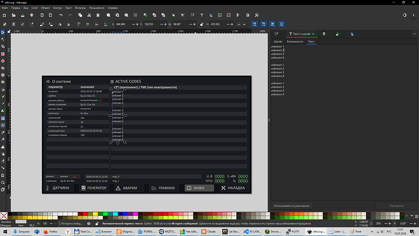
Task: Select the Text tool in the toolbox
Action: tap(2, 111)
